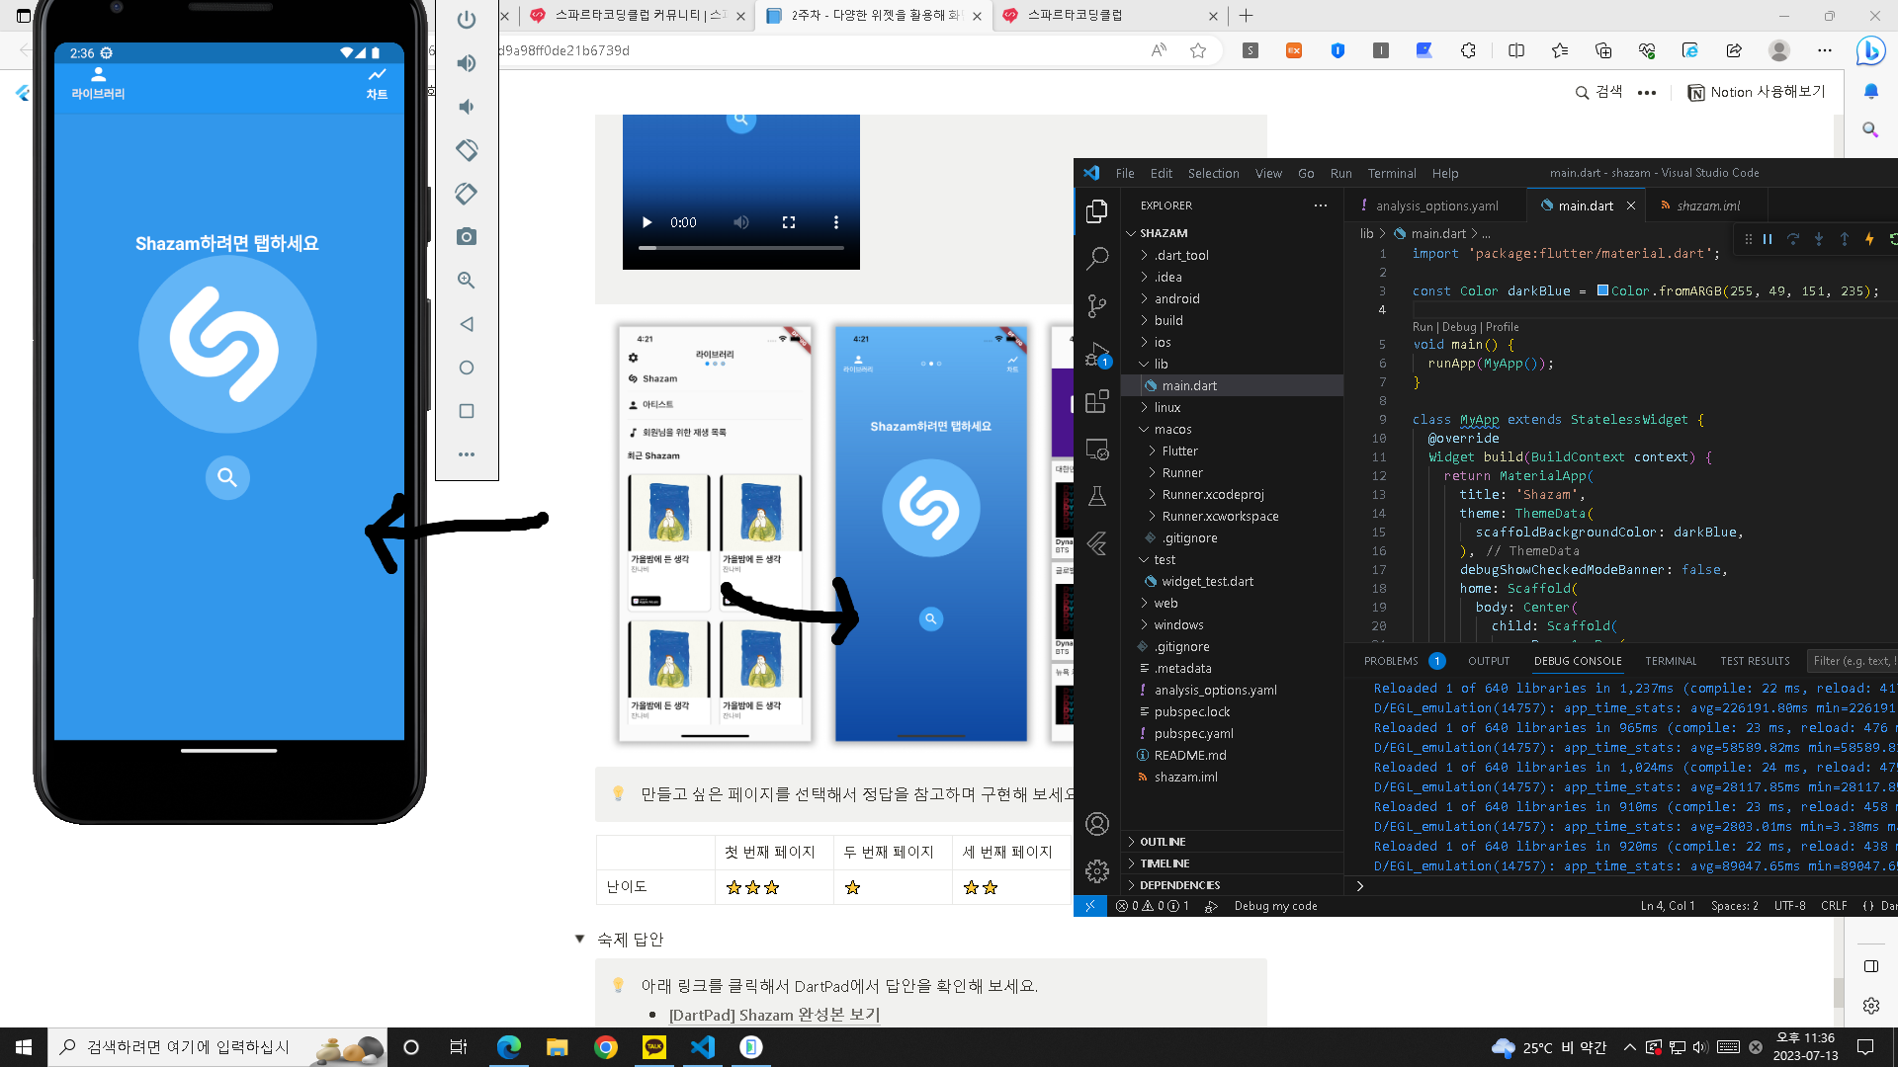Viewport: 1898px width, 1067px height.
Task: Click Notion 사용해보기 button
Action: (1757, 92)
